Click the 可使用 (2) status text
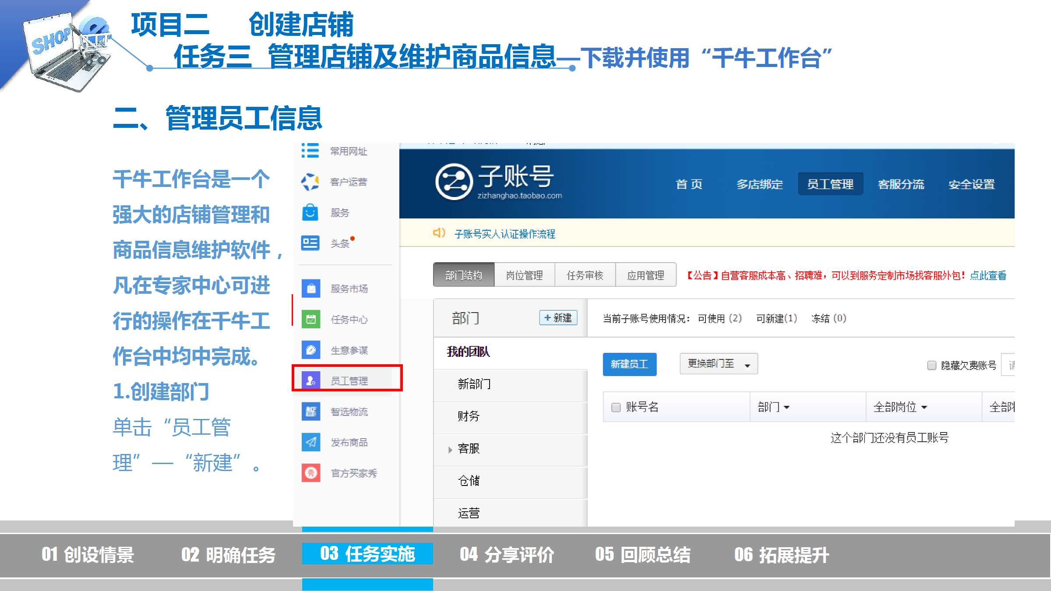Screen dimensions: 1051x591 coord(719,318)
